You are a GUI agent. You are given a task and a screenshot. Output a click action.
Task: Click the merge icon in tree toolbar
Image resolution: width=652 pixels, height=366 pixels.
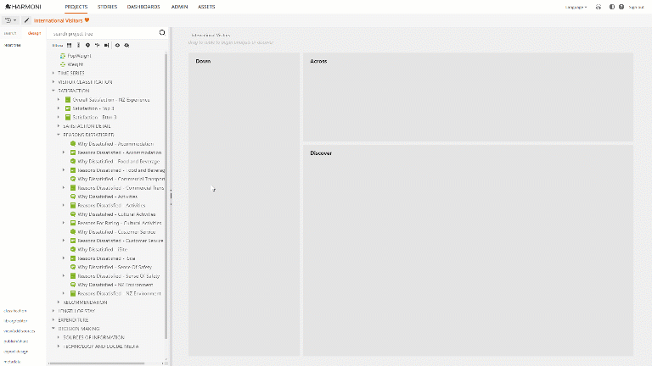pyautogui.click(x=106, y=45)
